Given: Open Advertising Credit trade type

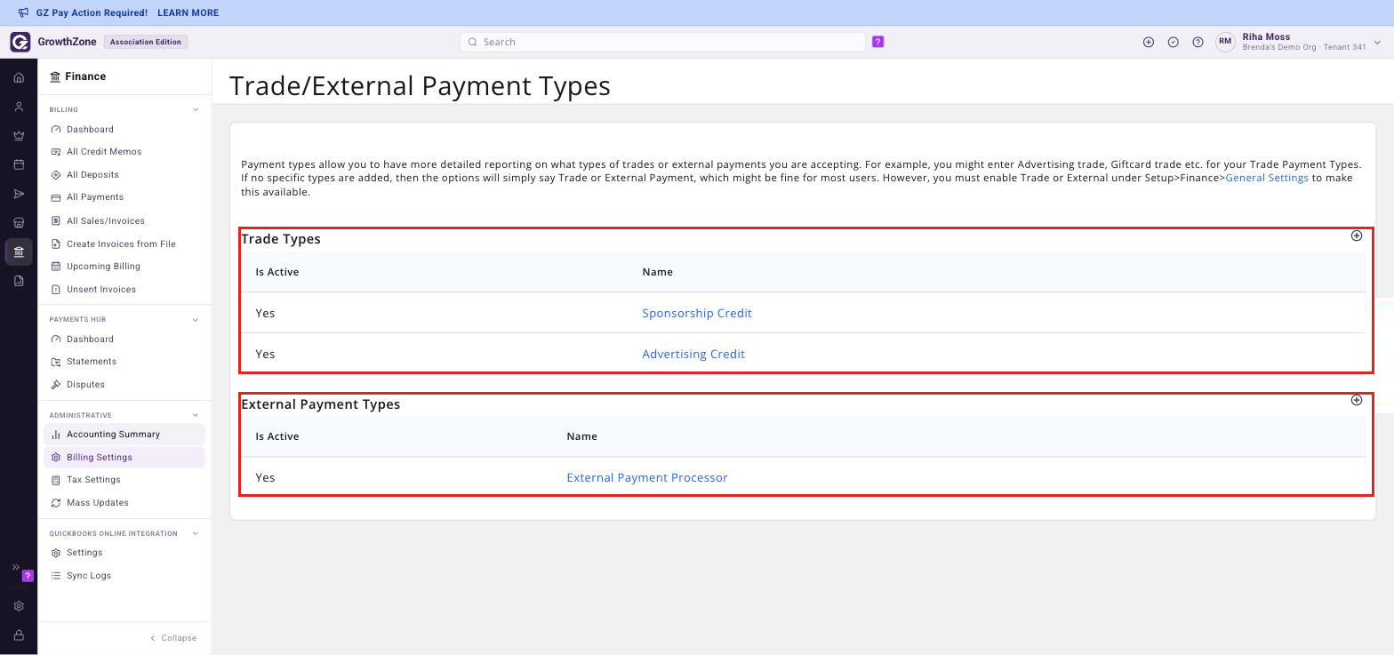Looking at the screenshot, I should tap(693, 354).
